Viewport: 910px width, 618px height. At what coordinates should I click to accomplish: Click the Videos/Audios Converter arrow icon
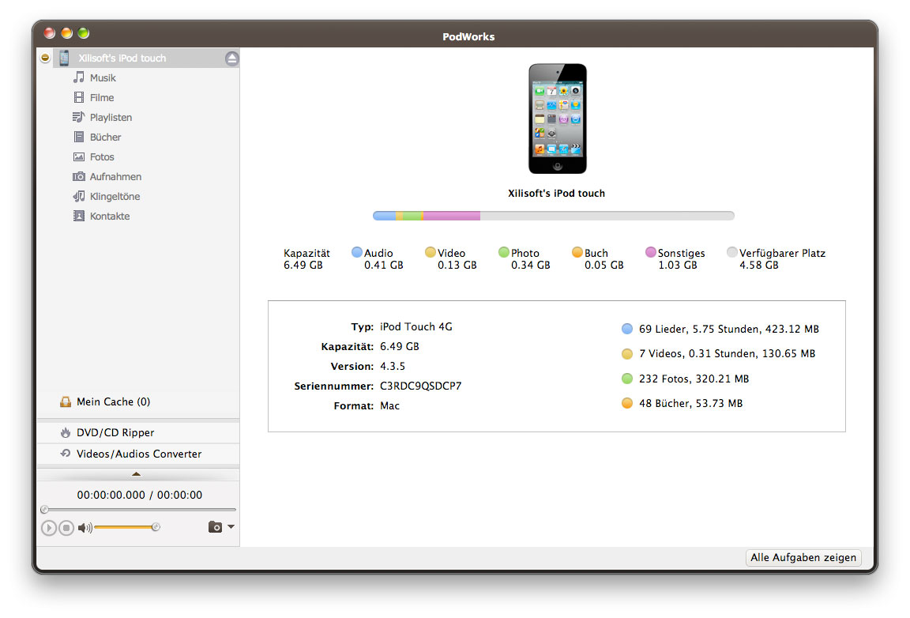click(x=66, y=453)
